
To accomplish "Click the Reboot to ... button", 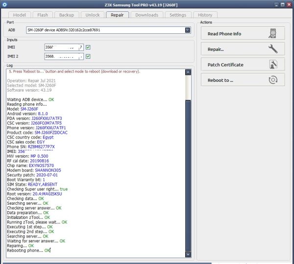I will coord(243,80).
